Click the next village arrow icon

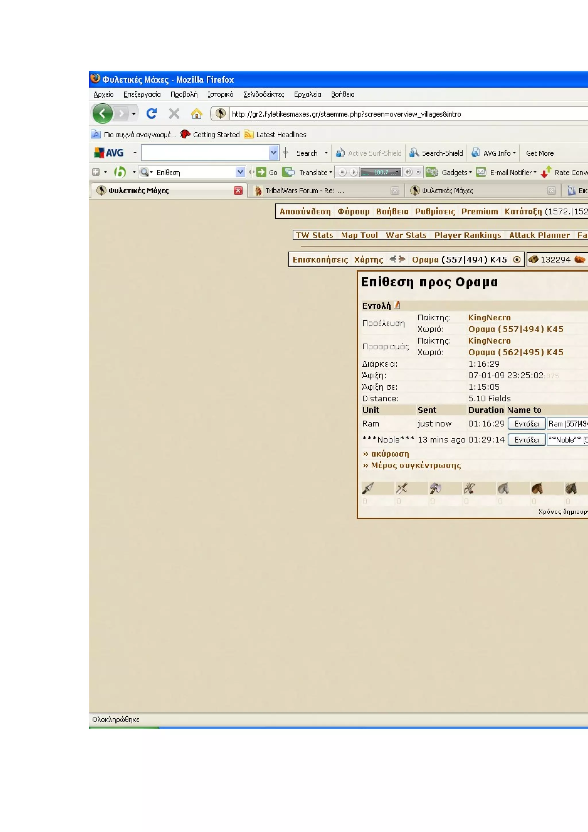[x=402, y=259]
